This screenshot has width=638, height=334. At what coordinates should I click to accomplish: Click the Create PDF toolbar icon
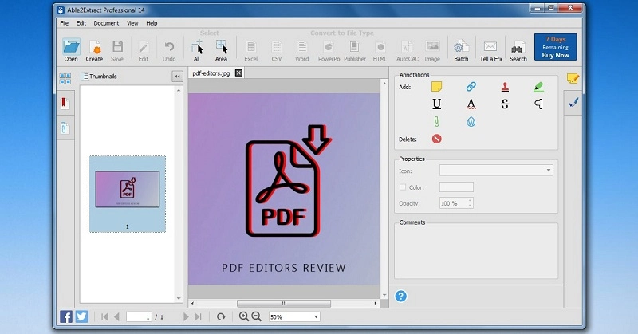click(94, 47)
